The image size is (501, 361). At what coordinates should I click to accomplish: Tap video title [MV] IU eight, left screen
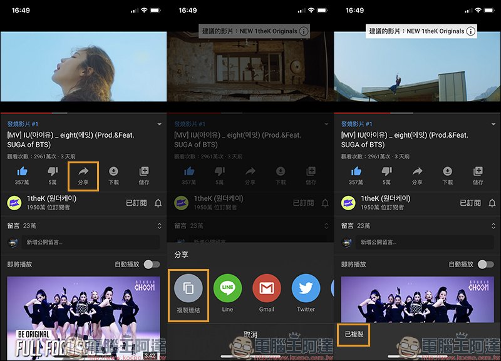(x=71, y=140)
